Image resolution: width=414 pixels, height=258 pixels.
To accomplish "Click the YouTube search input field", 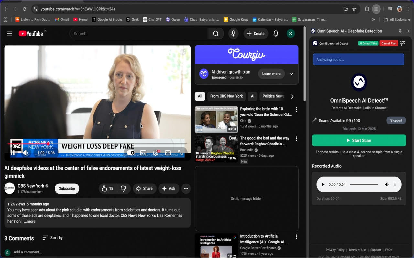I will (139, 34).
